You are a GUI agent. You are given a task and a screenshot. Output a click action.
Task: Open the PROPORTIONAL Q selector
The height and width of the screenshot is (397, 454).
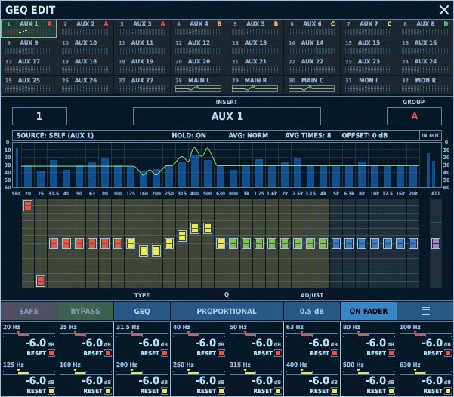(x=227, y=311)
